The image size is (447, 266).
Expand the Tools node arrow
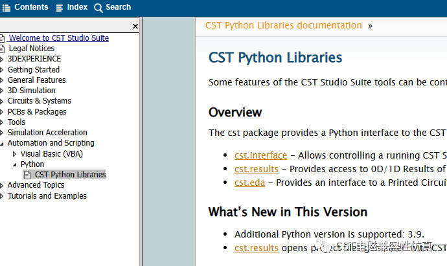point(1,122)
